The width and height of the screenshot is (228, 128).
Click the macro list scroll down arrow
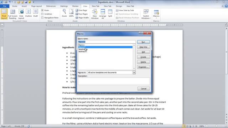134,68
